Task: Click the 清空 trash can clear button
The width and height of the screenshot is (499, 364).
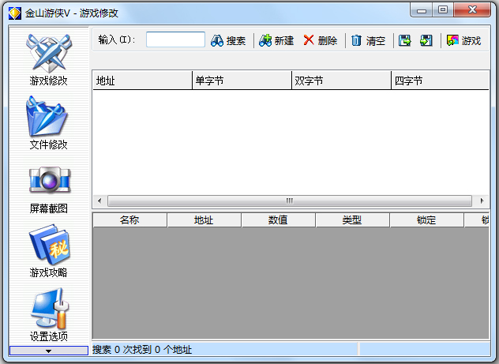Action: tap(368, 40)
